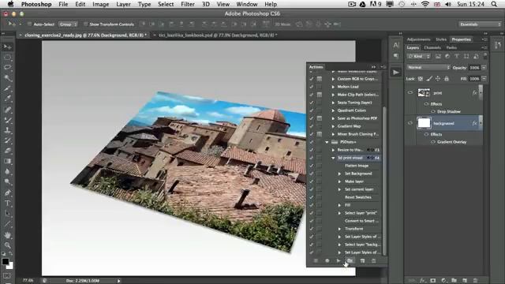Screen dimensions: 505x284
Task: Open the Essentials workspace dropdown
Action: pos(481,24)
